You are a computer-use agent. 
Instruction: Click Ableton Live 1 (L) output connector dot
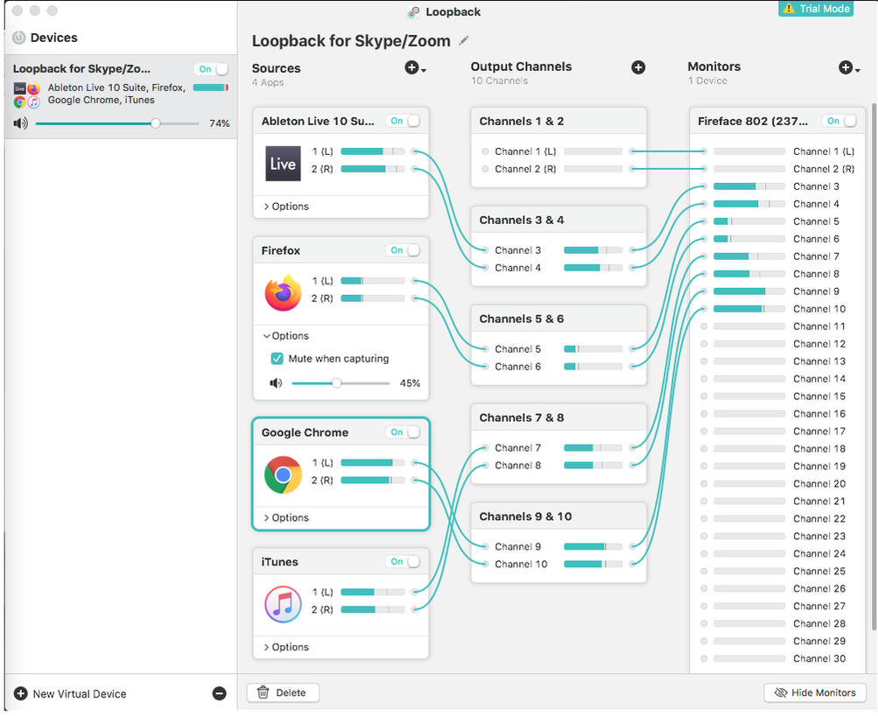click(415, 151)
